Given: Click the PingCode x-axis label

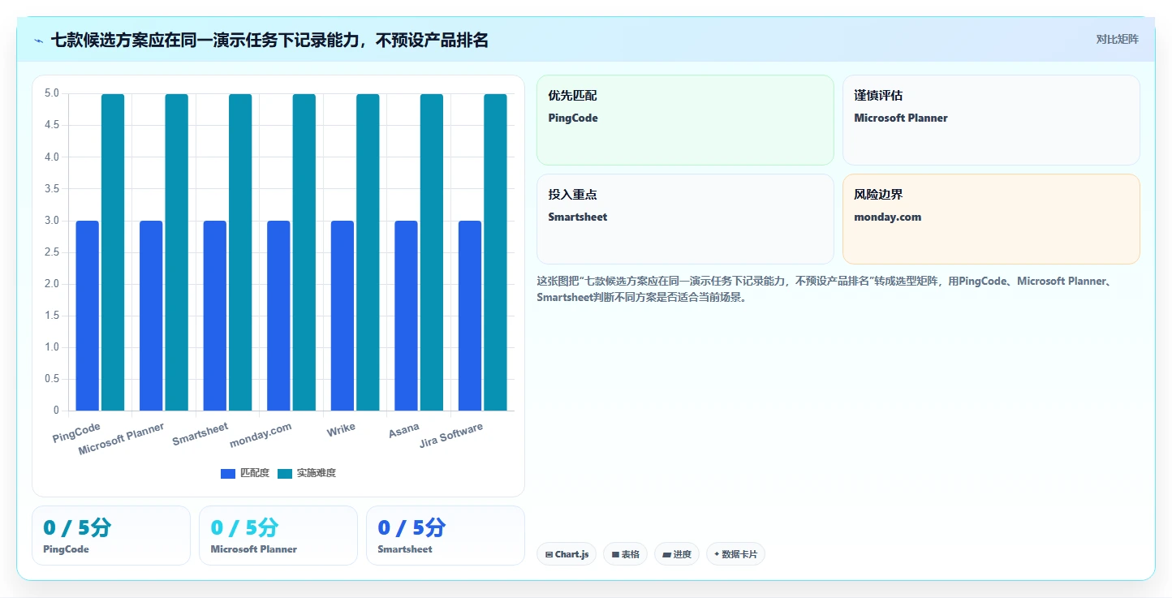Looking at the screenshot, I should pos(77,432).
